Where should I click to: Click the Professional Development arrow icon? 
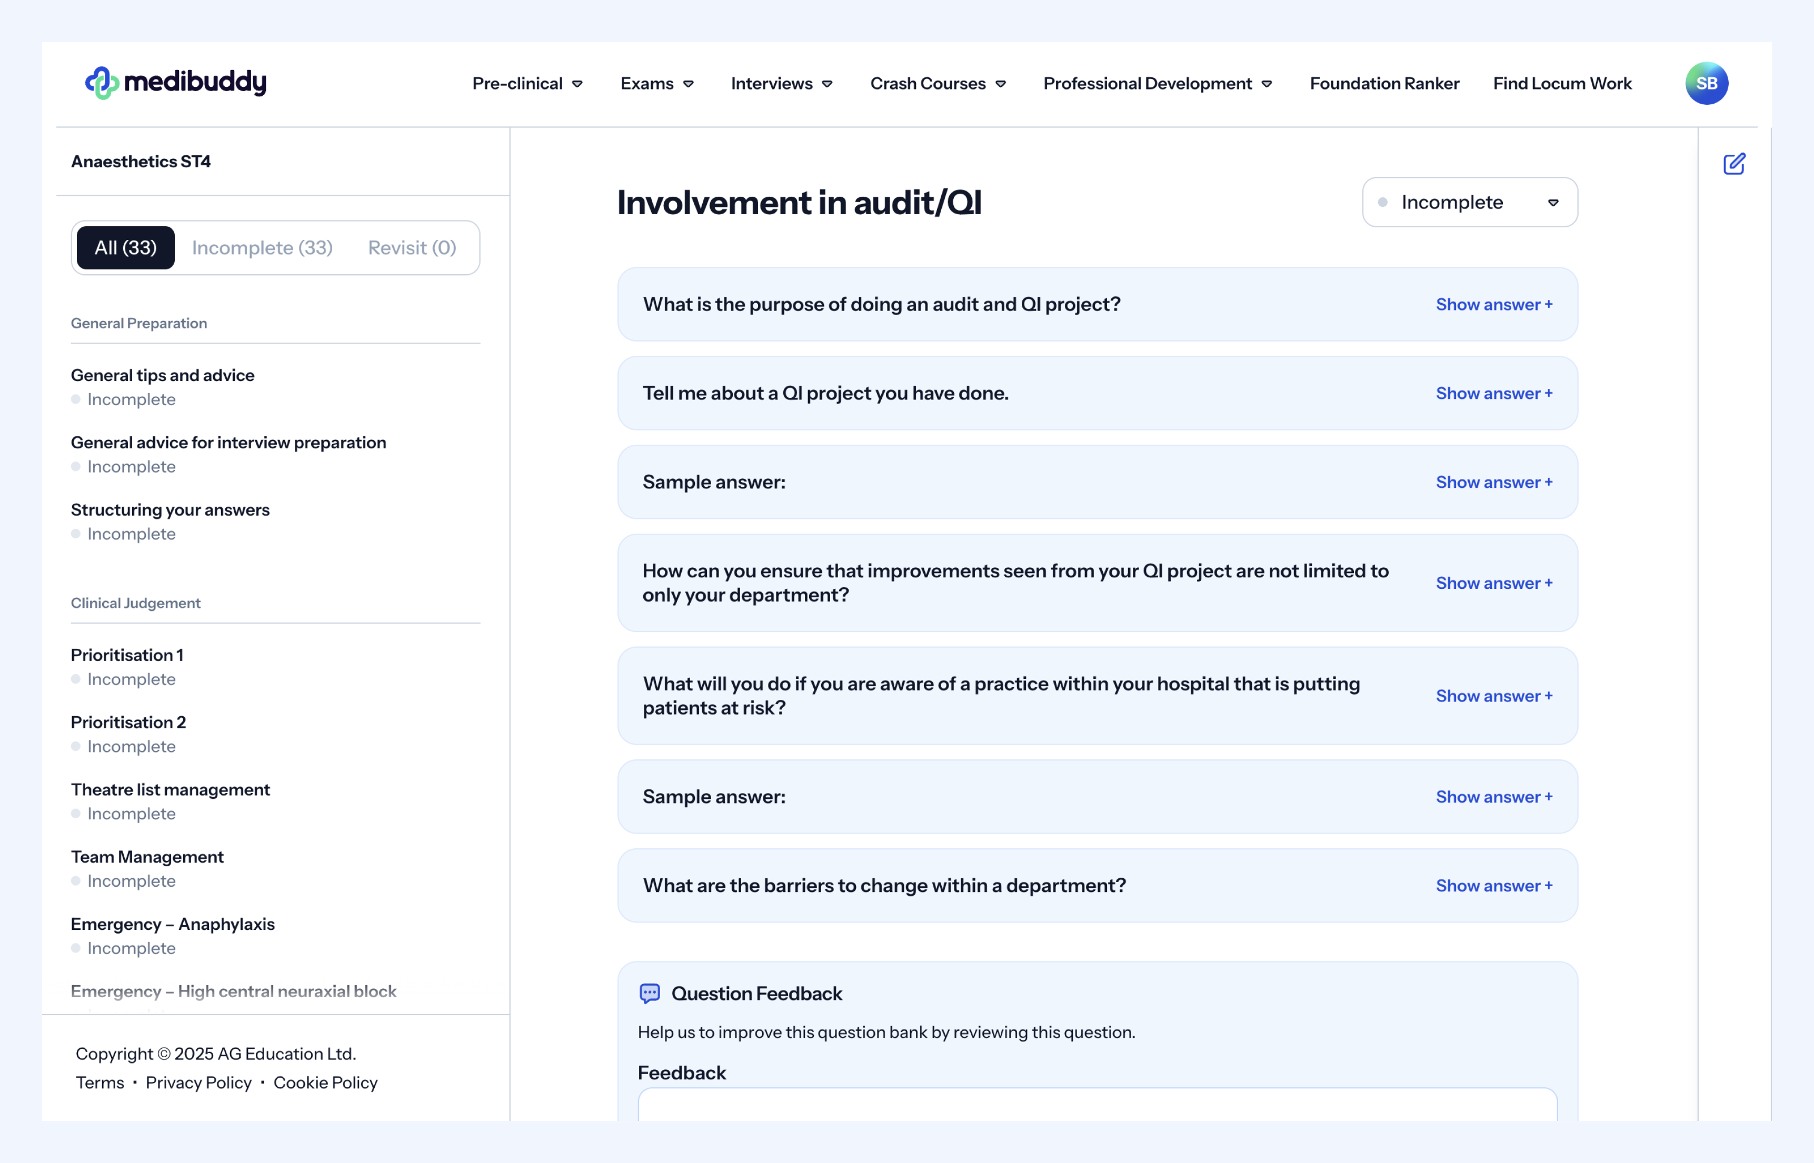pyautogui.click(x=1267, y=84)
